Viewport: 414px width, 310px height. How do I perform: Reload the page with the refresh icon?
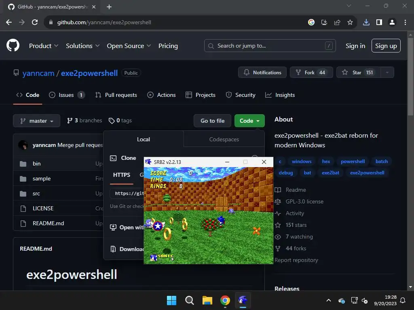35,23
